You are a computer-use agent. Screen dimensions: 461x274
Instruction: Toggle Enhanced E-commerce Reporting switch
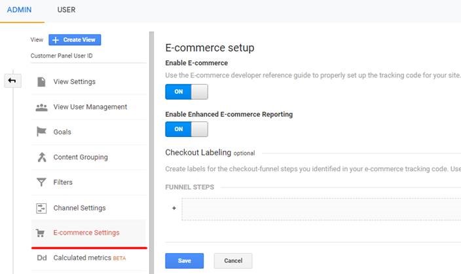(187, 129)
